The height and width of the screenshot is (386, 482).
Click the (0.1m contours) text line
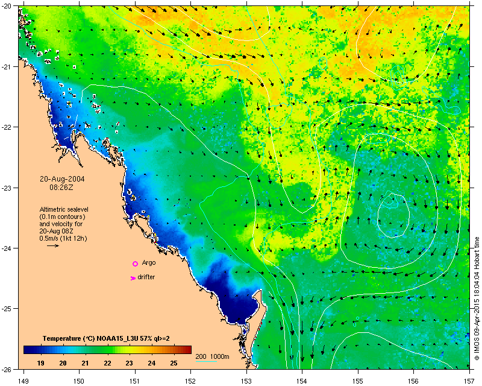click(63, 217)
